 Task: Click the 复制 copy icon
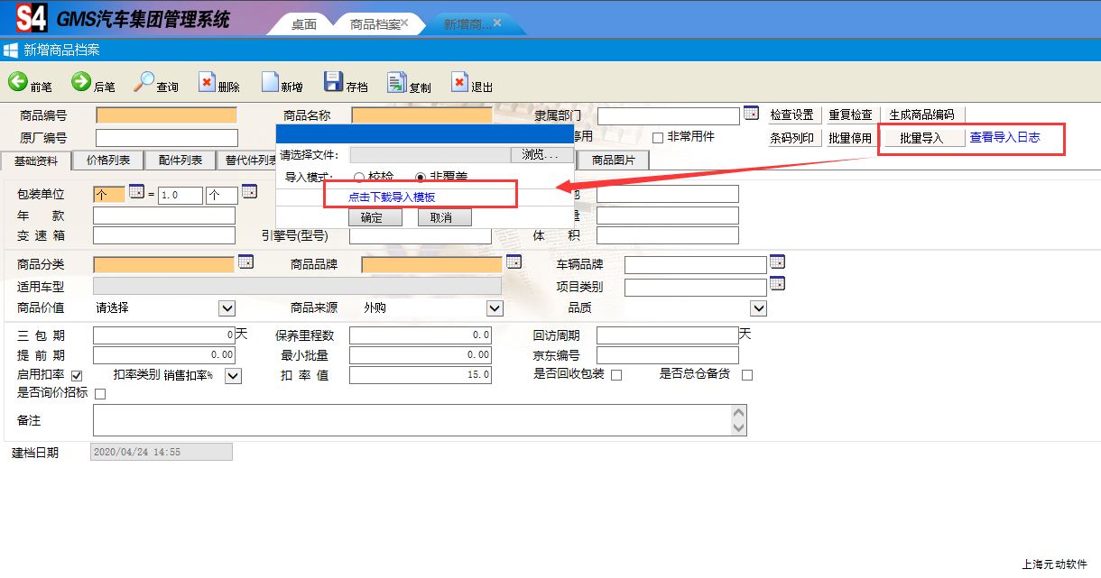396,82
